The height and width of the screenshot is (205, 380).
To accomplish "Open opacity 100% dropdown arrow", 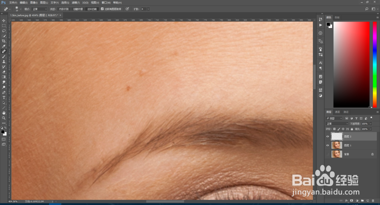I will pos(370,124).
